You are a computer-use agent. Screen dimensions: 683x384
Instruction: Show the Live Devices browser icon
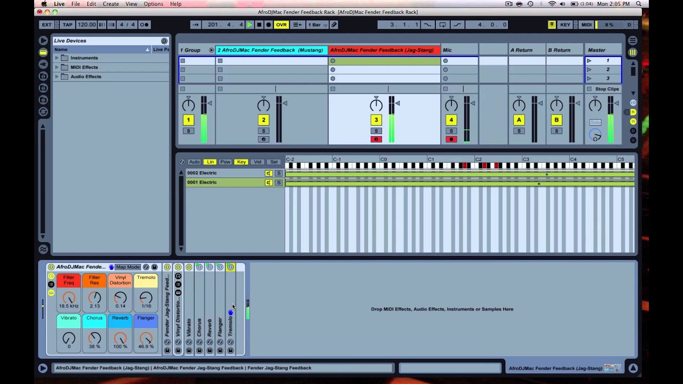click(x=43, y=52)
